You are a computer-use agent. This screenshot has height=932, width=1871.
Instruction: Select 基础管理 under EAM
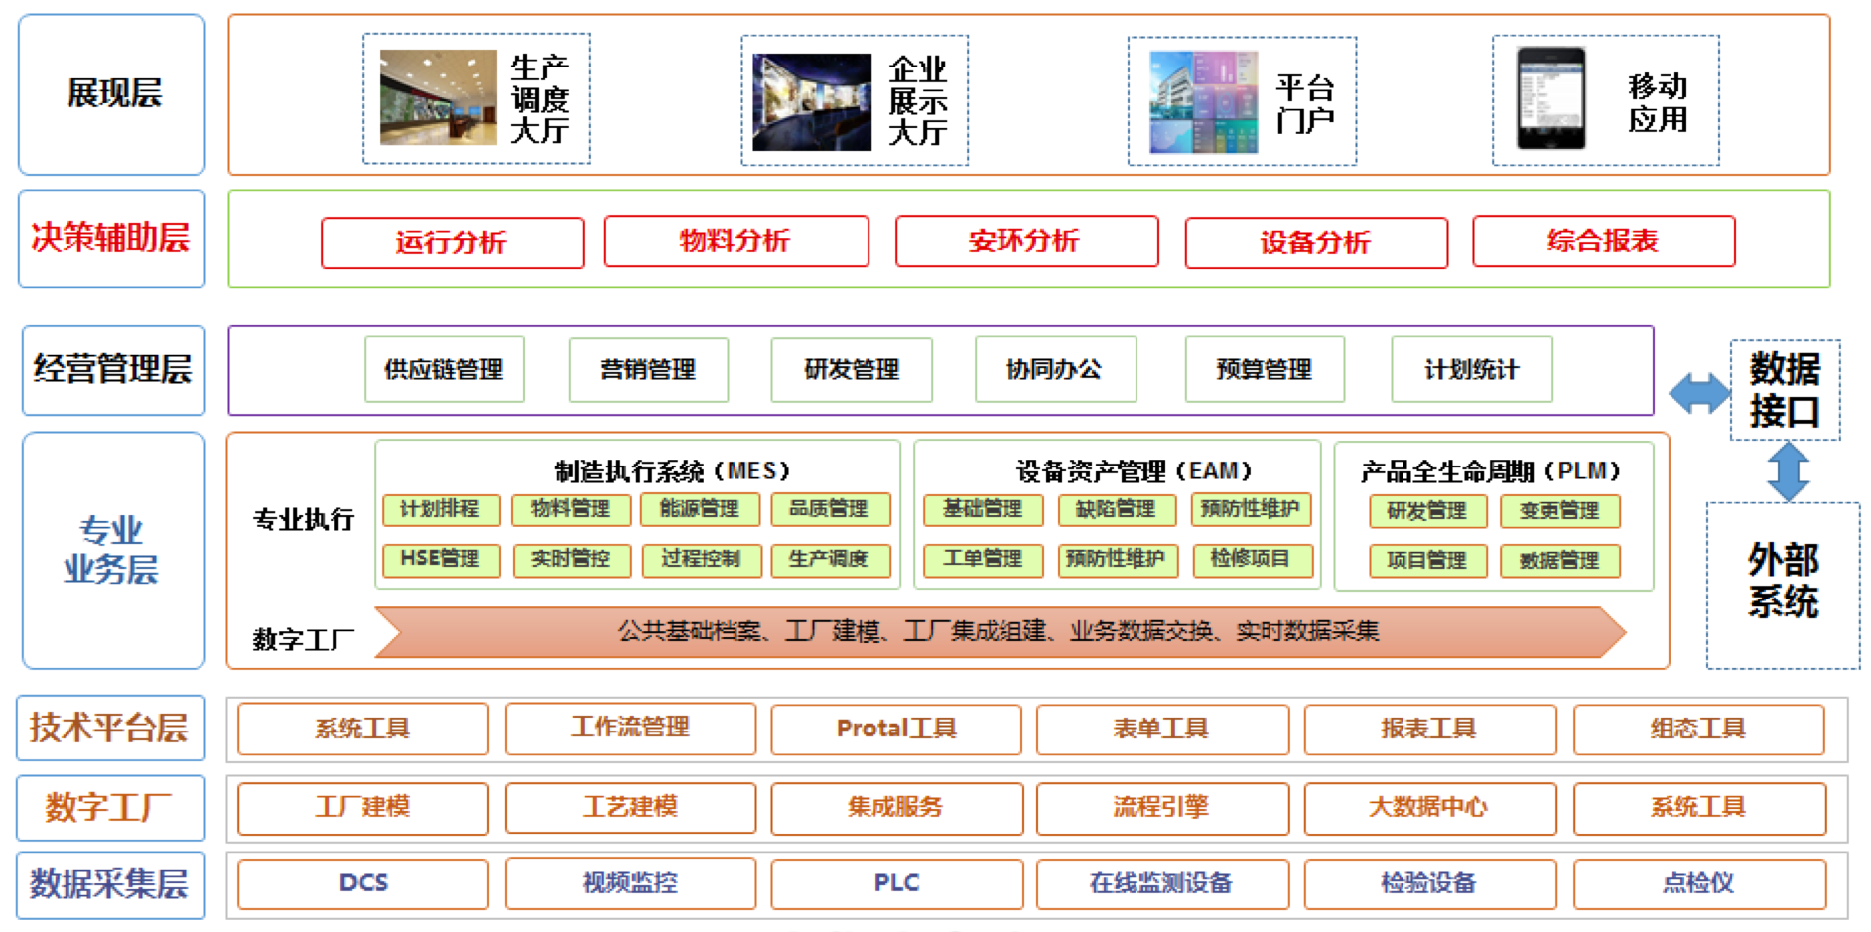984,509
